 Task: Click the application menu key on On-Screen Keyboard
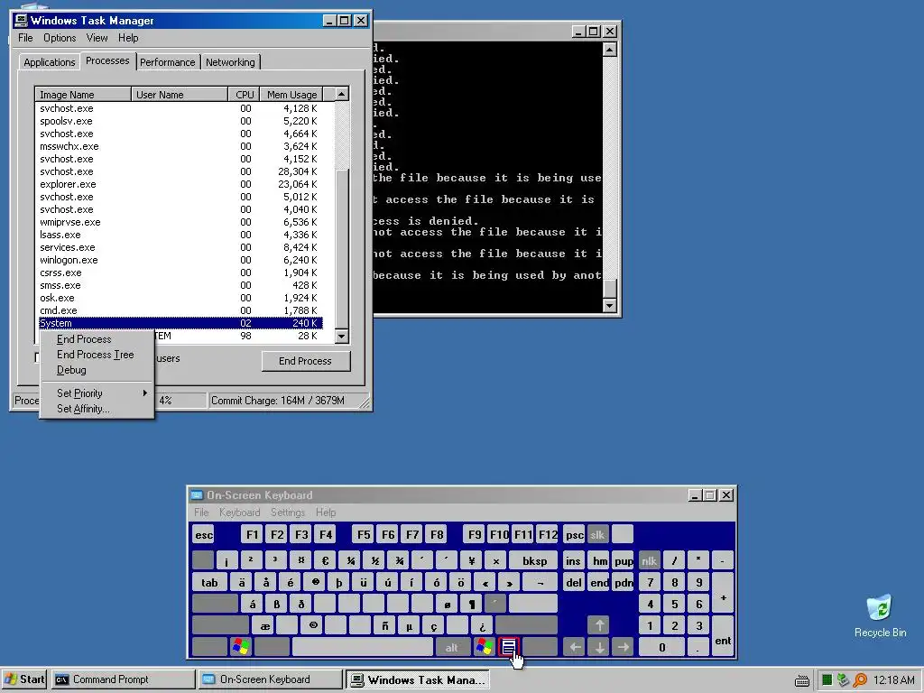[x=509, y=647]
